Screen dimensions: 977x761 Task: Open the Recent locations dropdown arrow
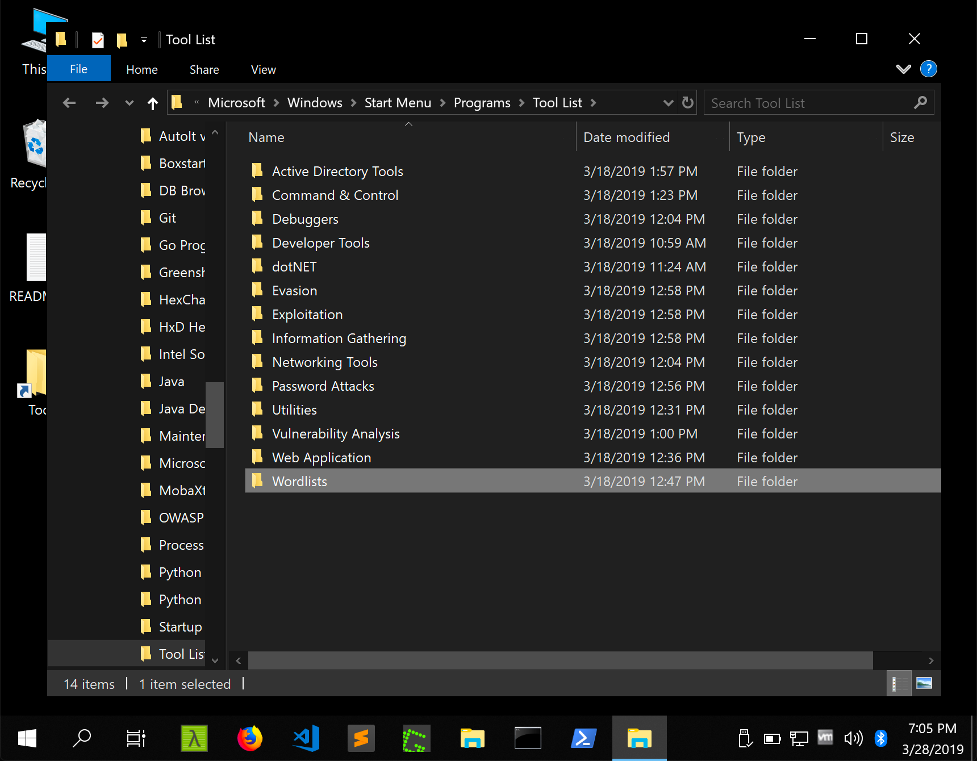click(x=130, y=103)
